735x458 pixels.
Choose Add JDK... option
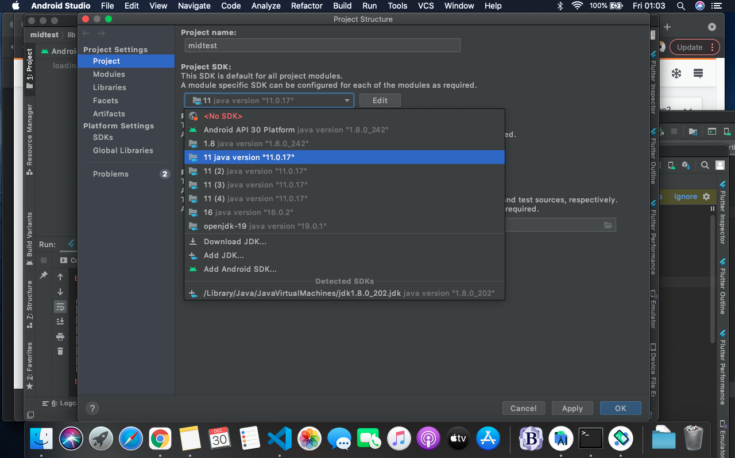(344, 255)
